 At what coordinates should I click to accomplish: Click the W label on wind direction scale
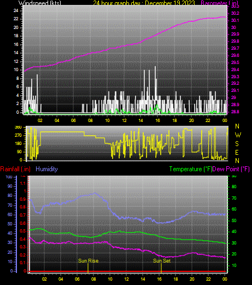(238, 135)
